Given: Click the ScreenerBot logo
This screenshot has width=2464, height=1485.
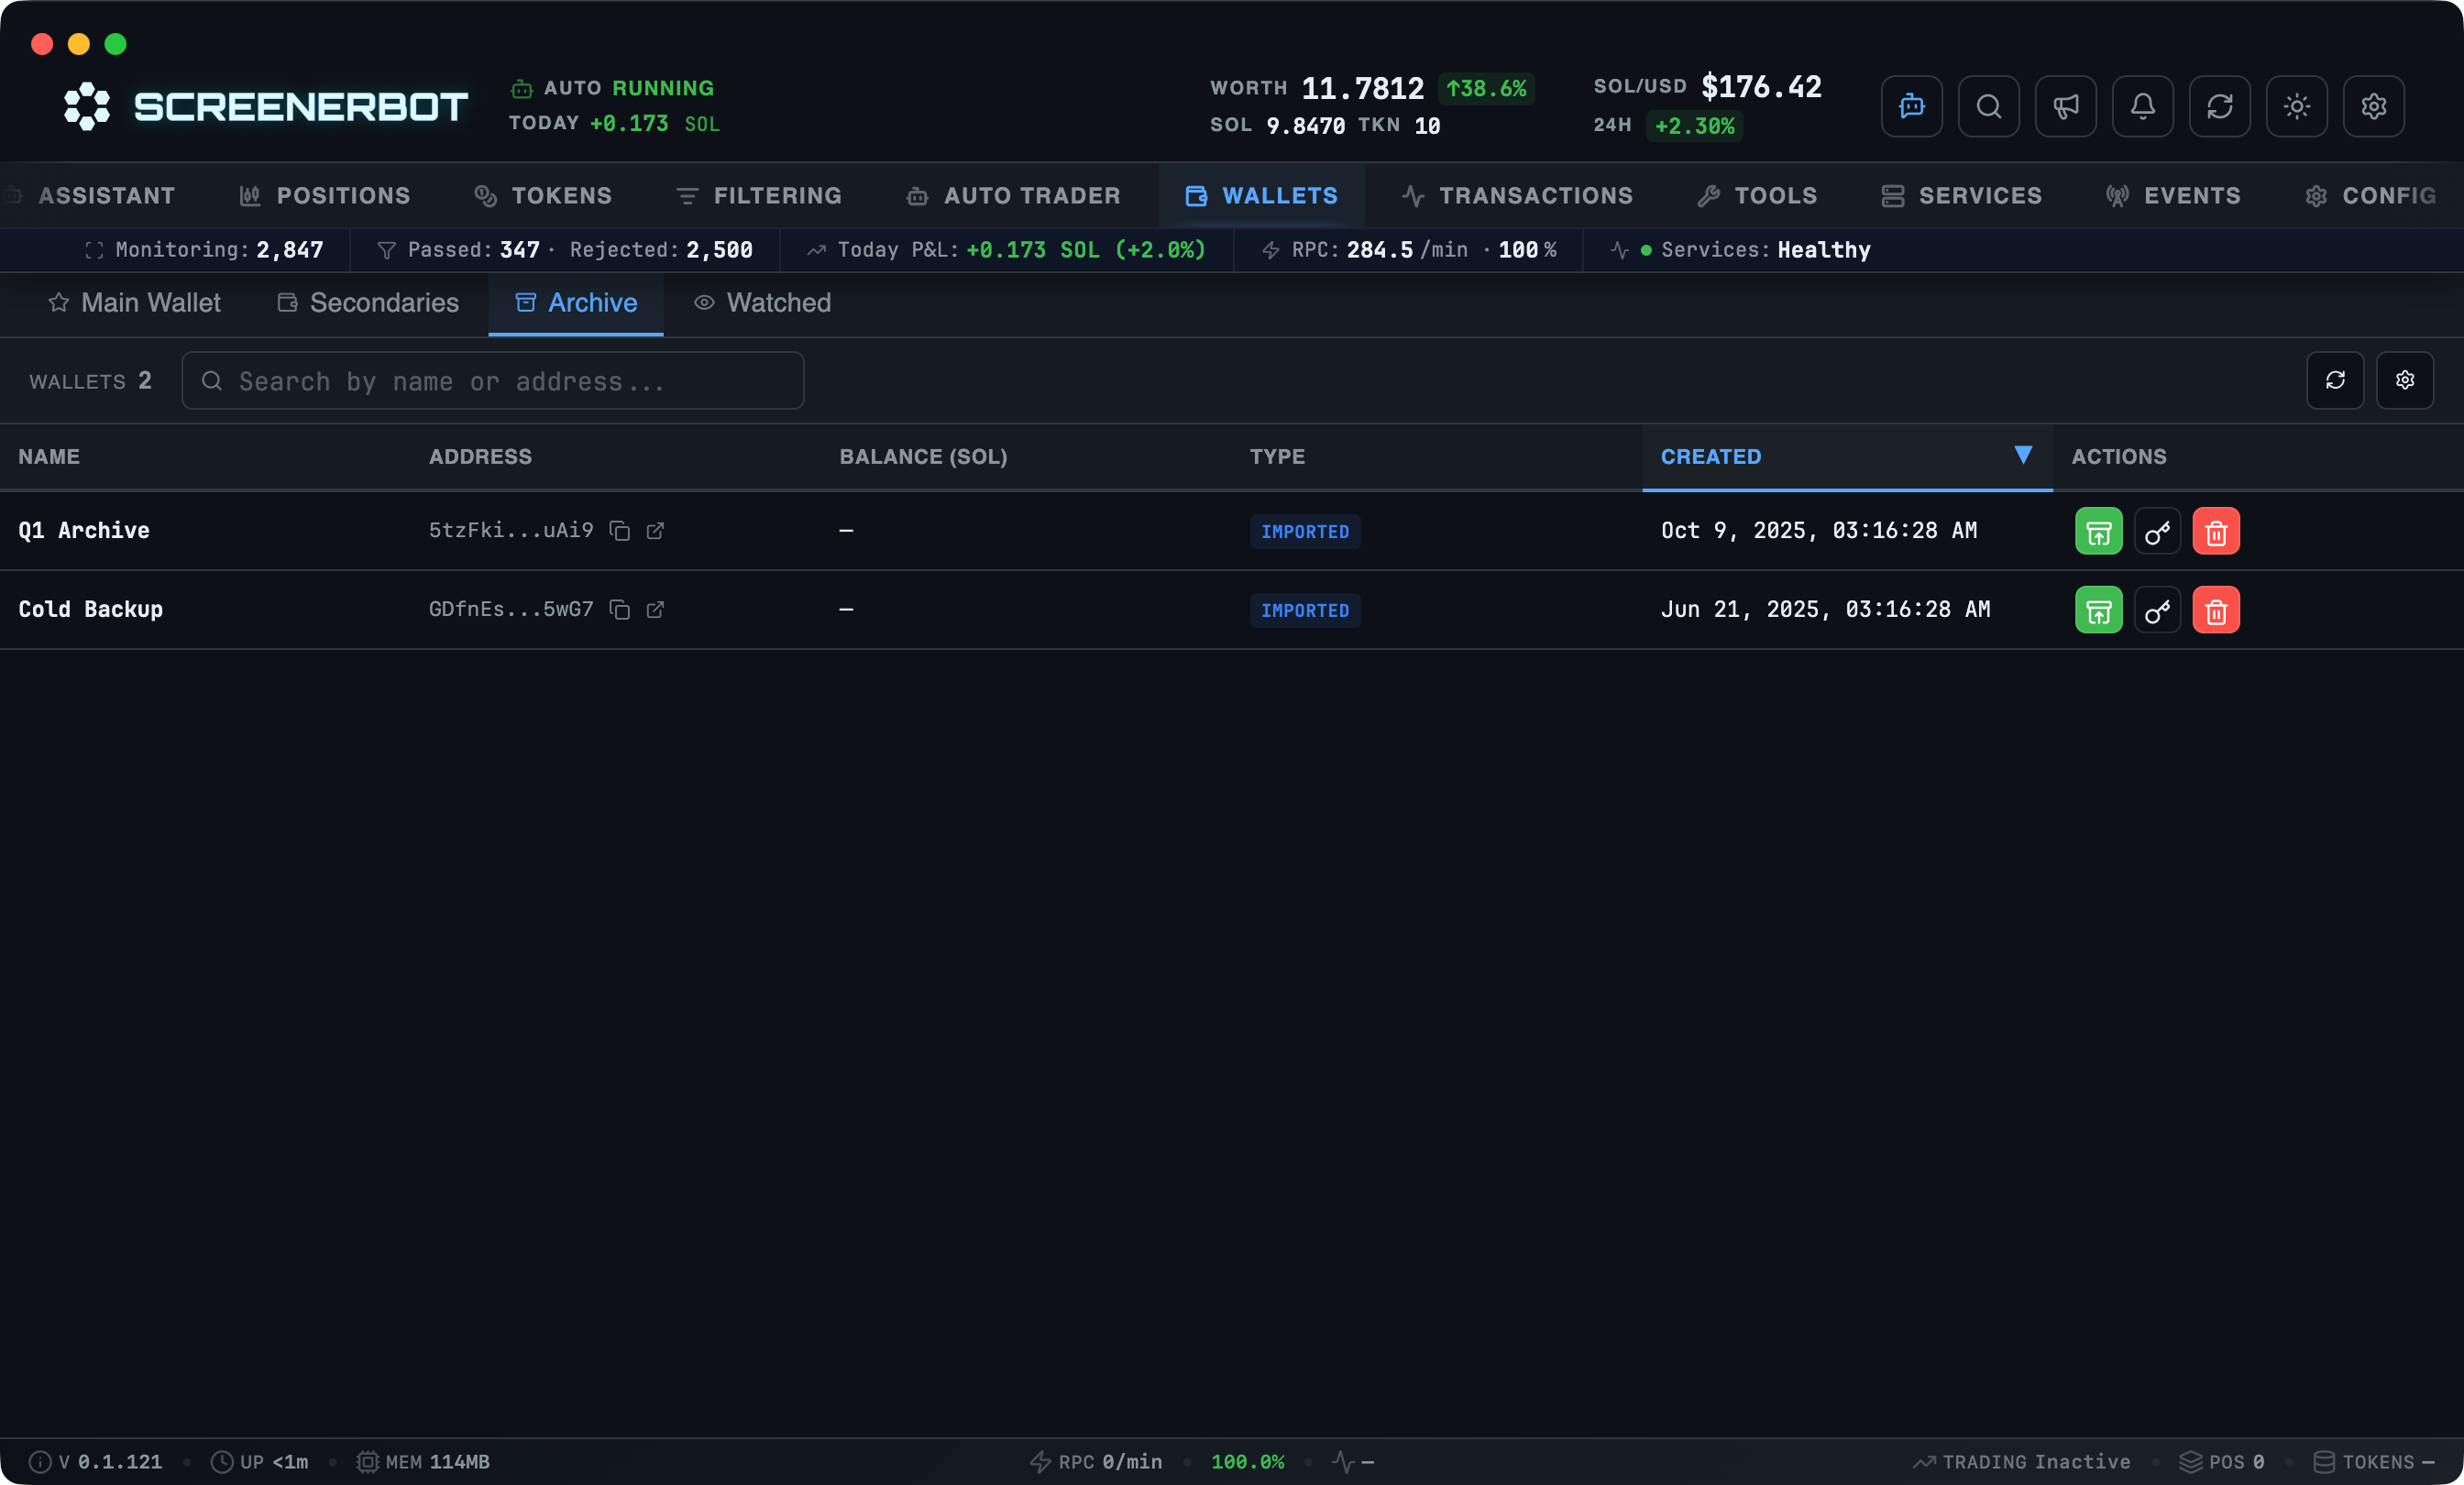Looking at the screenshot, I should 266,106.
